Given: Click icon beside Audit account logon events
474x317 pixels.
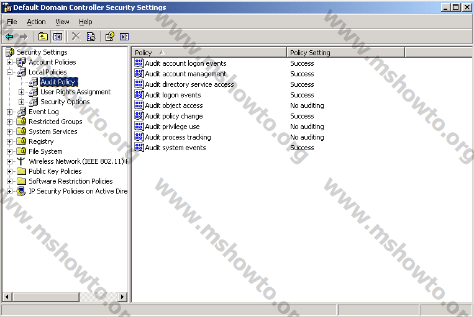Looking at the screenshot, I should pyautogui.click(x=139, y=63).
